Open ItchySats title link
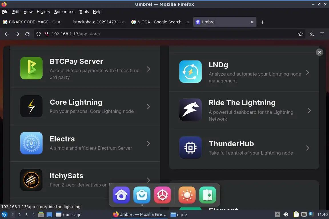Screen dimensions: 329x219 [67, 176]
